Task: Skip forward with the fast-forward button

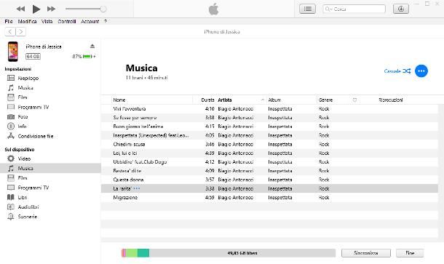Action: tap(51, 9)
